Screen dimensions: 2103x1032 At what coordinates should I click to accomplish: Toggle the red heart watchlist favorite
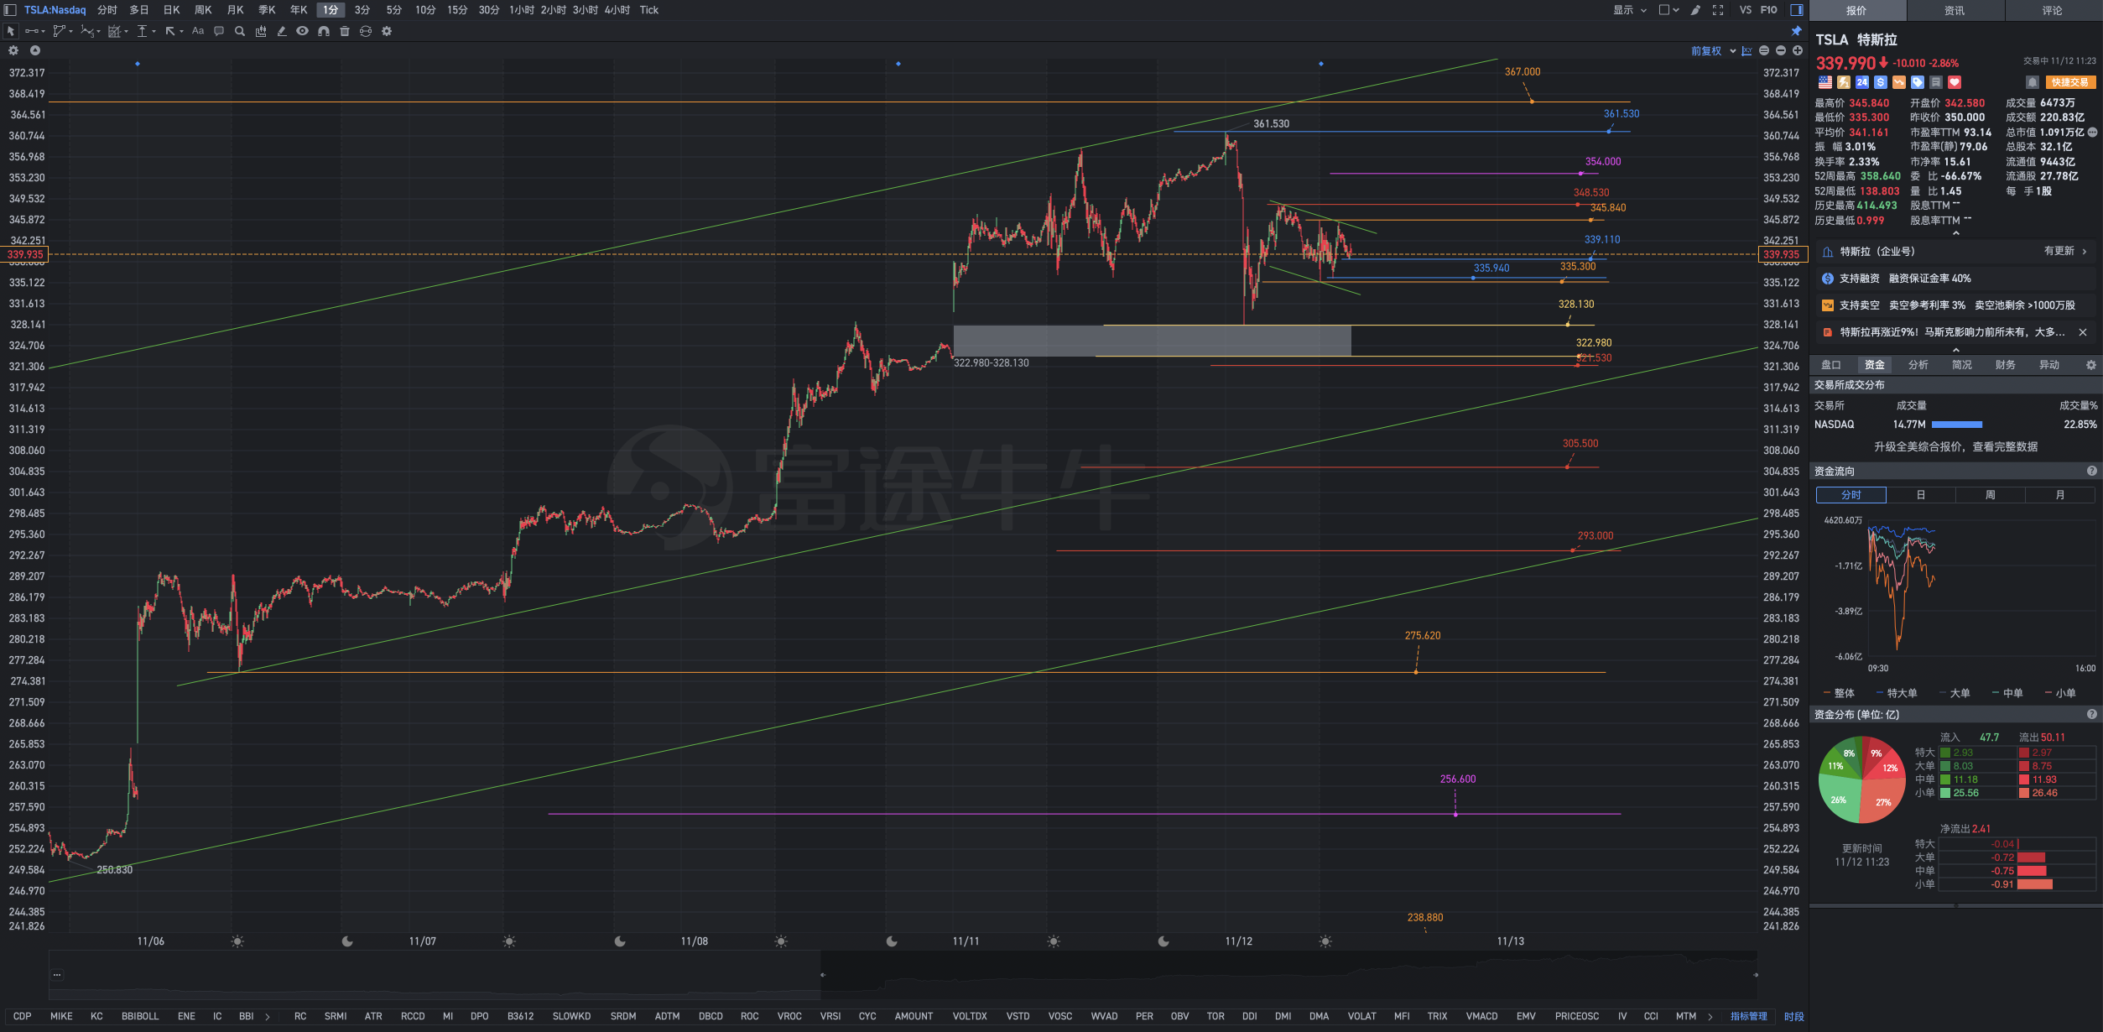[1955, 82]
